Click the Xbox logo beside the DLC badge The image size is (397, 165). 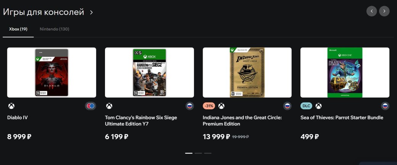tap(318, 106)
